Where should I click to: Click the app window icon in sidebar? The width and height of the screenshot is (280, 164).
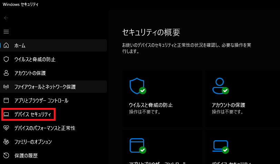[6, 100]
